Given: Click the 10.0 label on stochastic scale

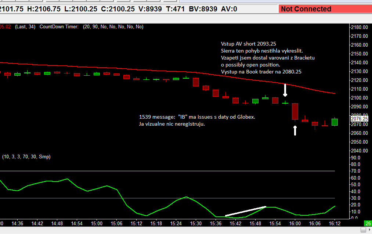Looking at the screenshot, I should tap(355, 212).
